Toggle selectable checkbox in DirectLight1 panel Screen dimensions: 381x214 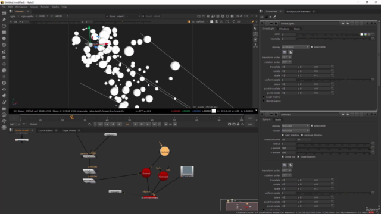click(312, 47)
